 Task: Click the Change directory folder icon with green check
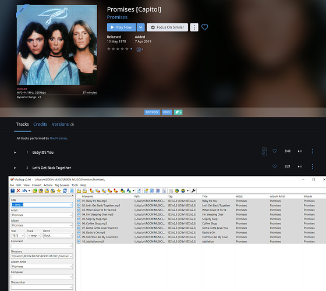coord(35,191)
